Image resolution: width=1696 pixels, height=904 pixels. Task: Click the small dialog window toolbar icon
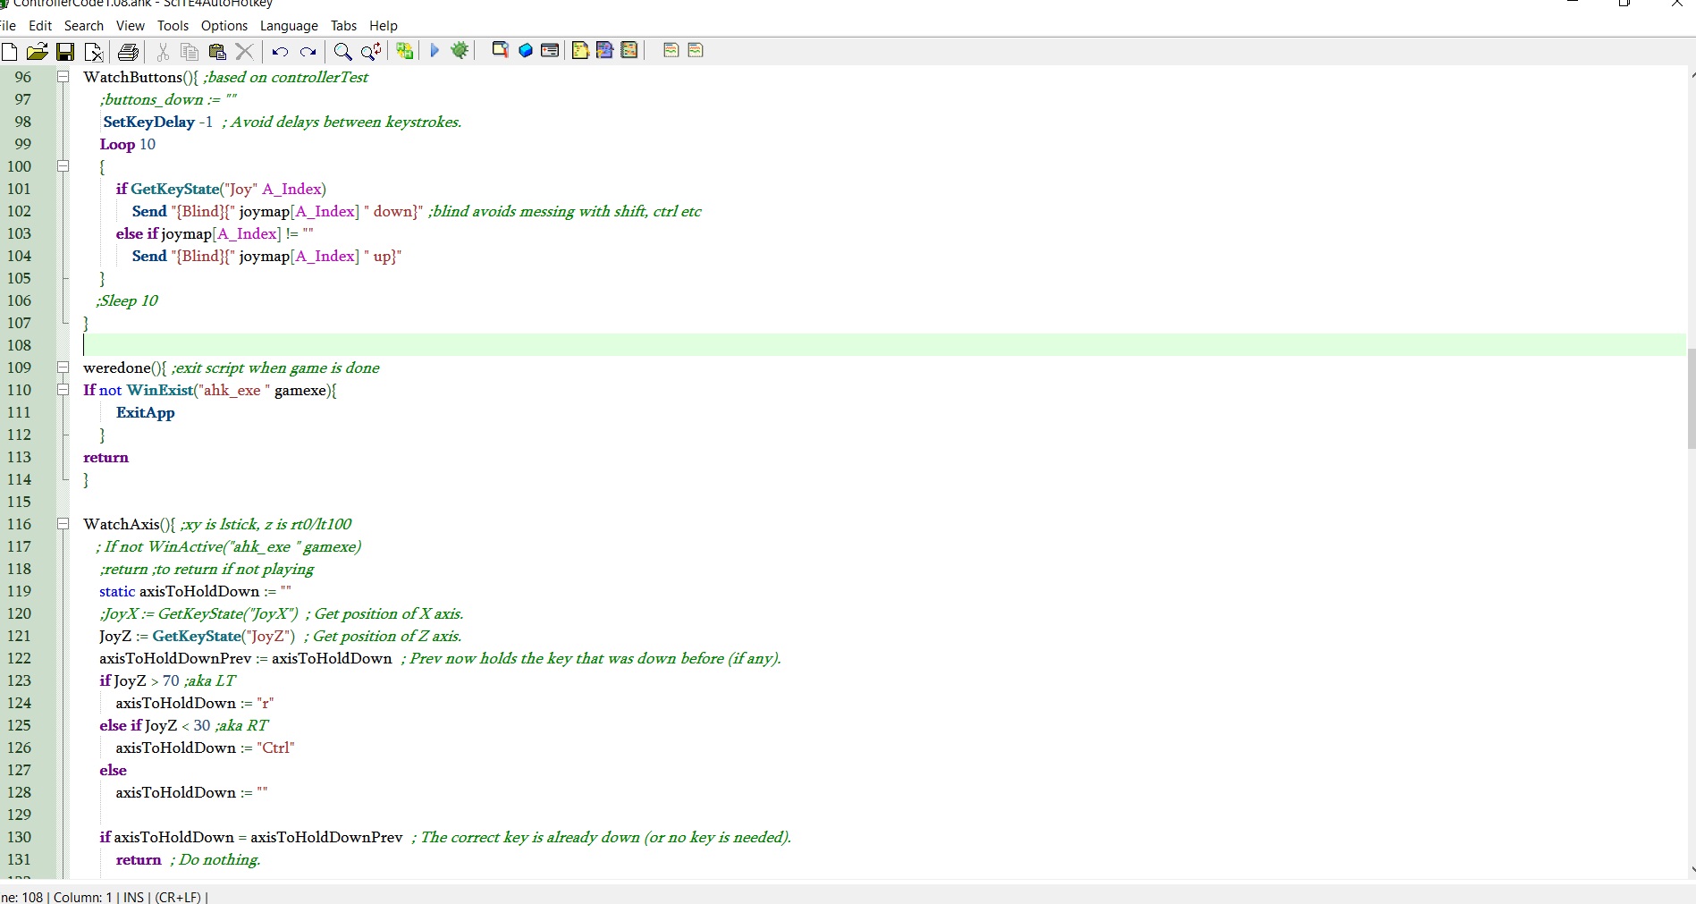[x=551, y=50]
